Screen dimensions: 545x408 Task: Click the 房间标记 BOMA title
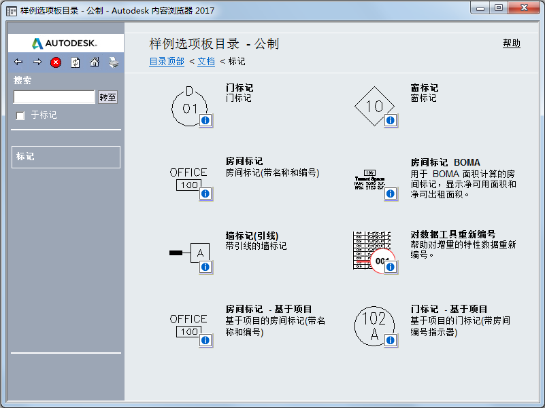pos(445,162)
